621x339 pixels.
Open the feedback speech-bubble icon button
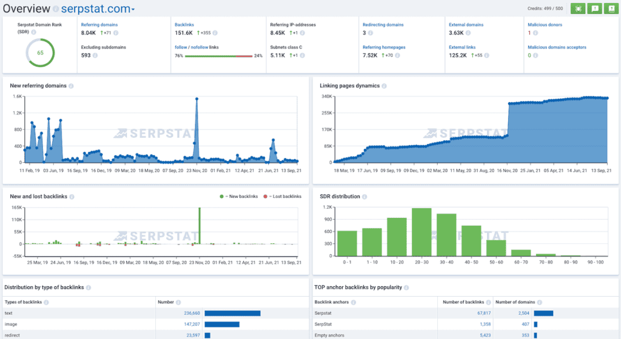(594, 8)
